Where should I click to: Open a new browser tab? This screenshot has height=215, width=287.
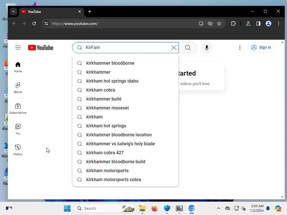89,11
